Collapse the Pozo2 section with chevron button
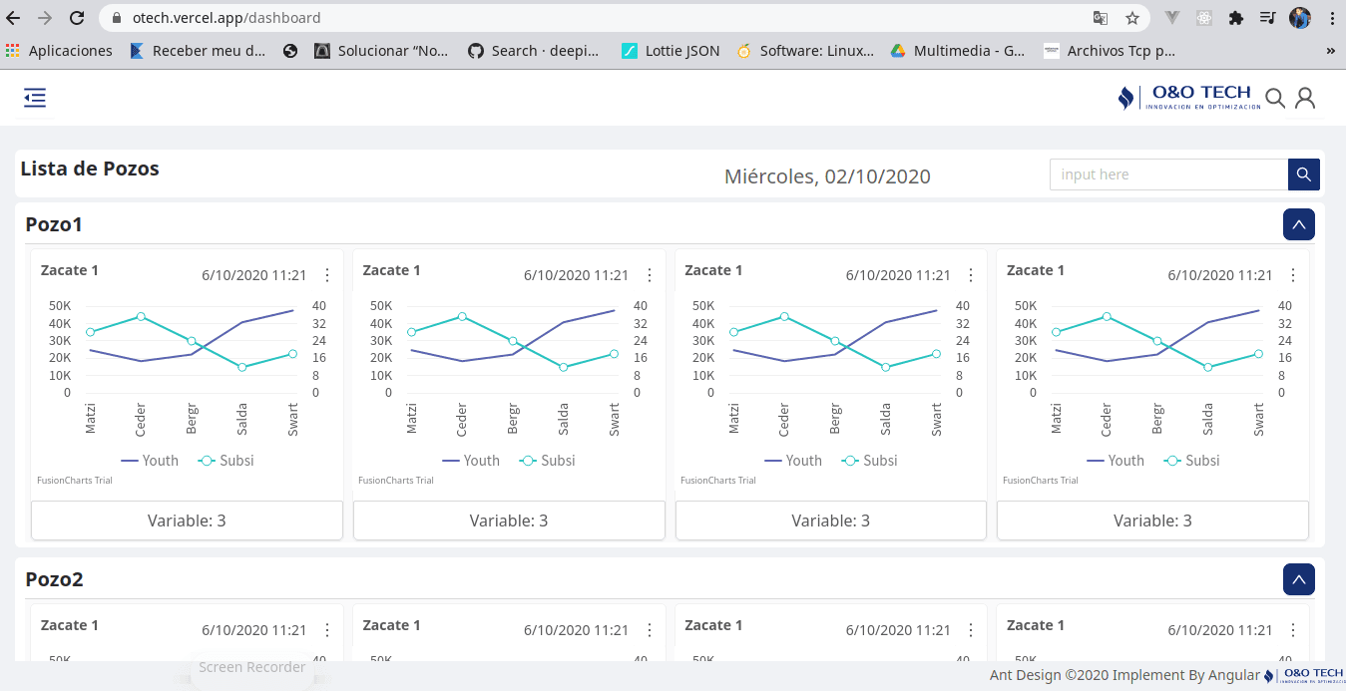 click(1299, 579)
